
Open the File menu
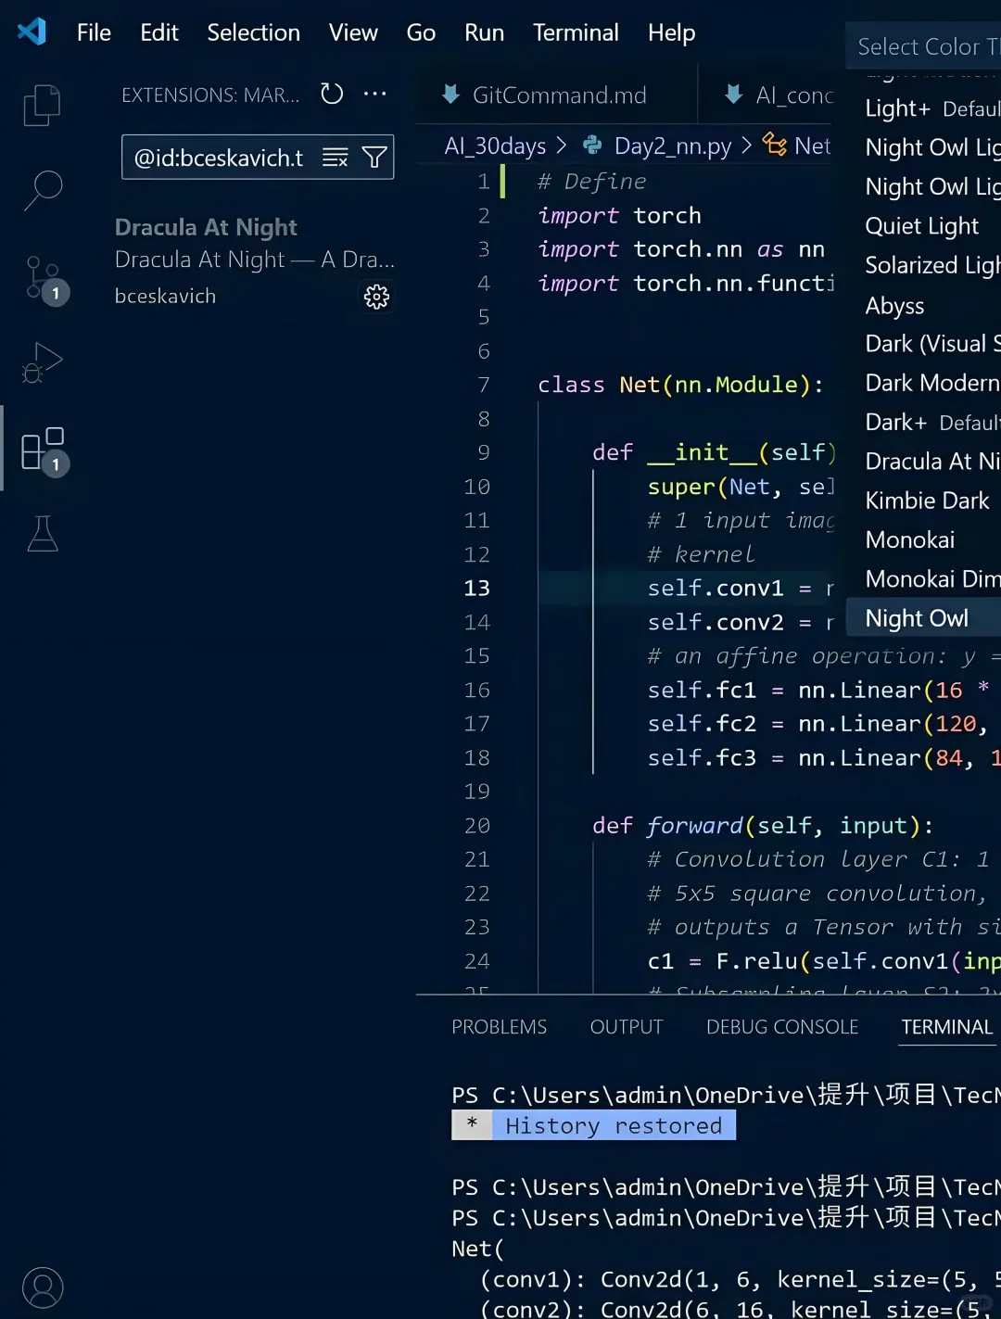94,32
